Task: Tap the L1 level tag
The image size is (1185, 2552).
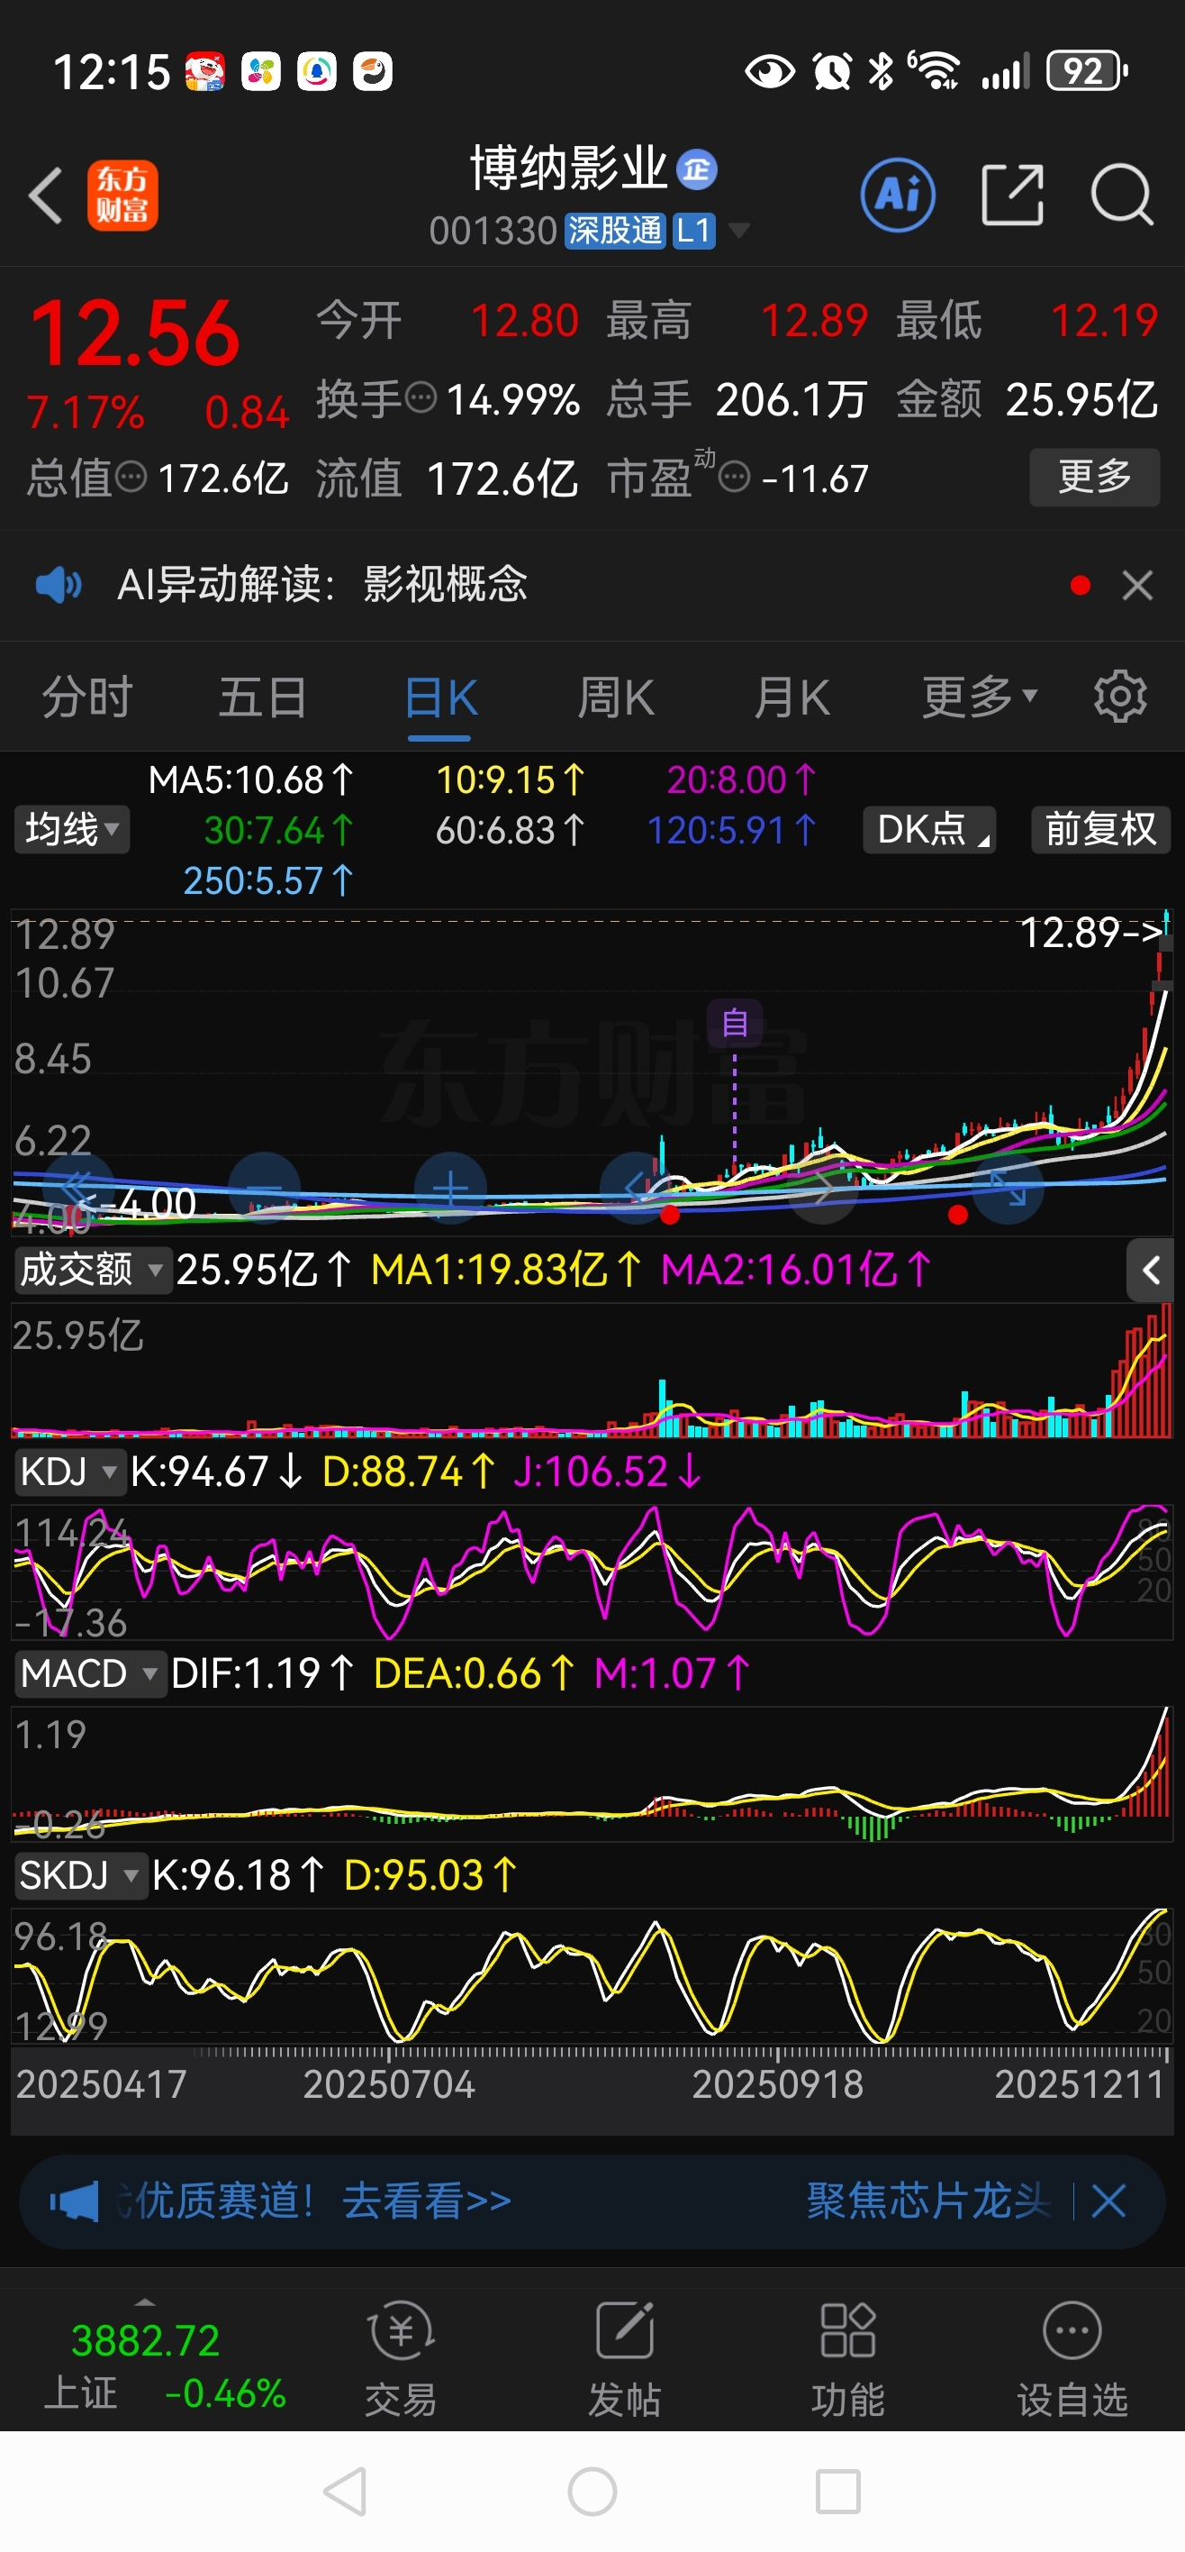Action: [x=694, y=231]
